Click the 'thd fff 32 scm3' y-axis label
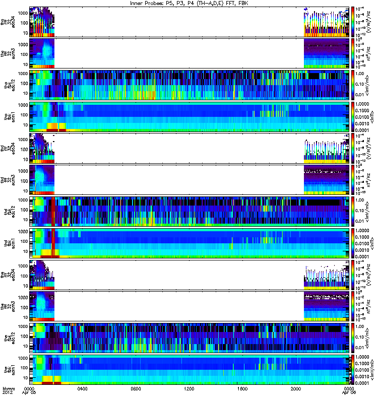 tap(8, 180)
